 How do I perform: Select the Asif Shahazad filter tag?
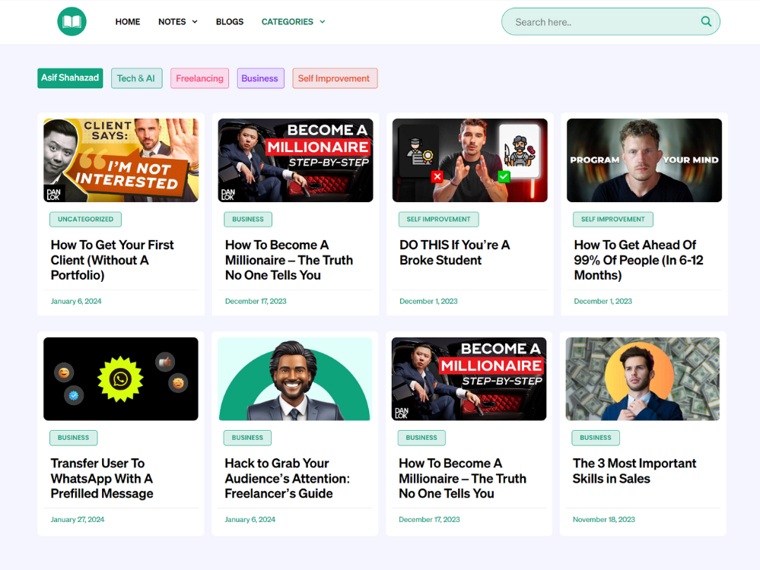coord(70,78)
